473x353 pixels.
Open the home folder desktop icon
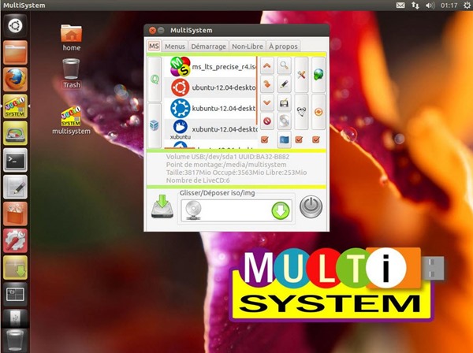[72, 38]
